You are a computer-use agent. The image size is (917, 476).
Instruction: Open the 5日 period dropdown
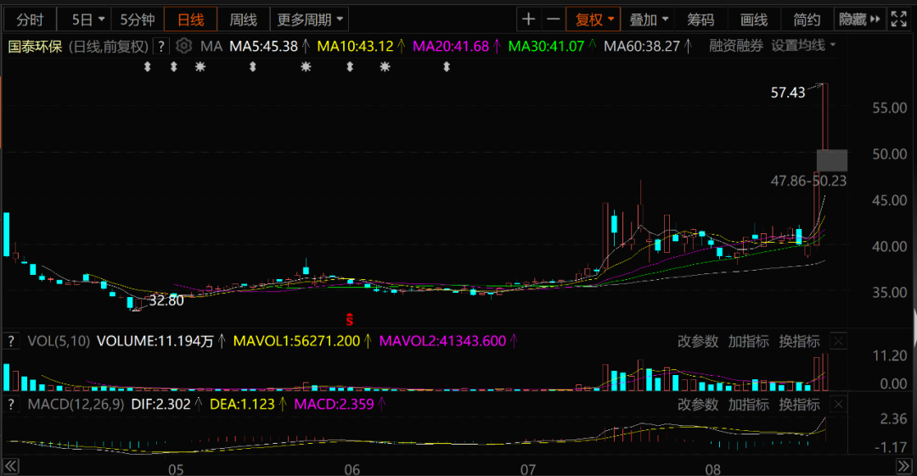(87, 20)
